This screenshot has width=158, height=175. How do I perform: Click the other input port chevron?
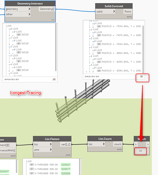click(x=29, y=14)
